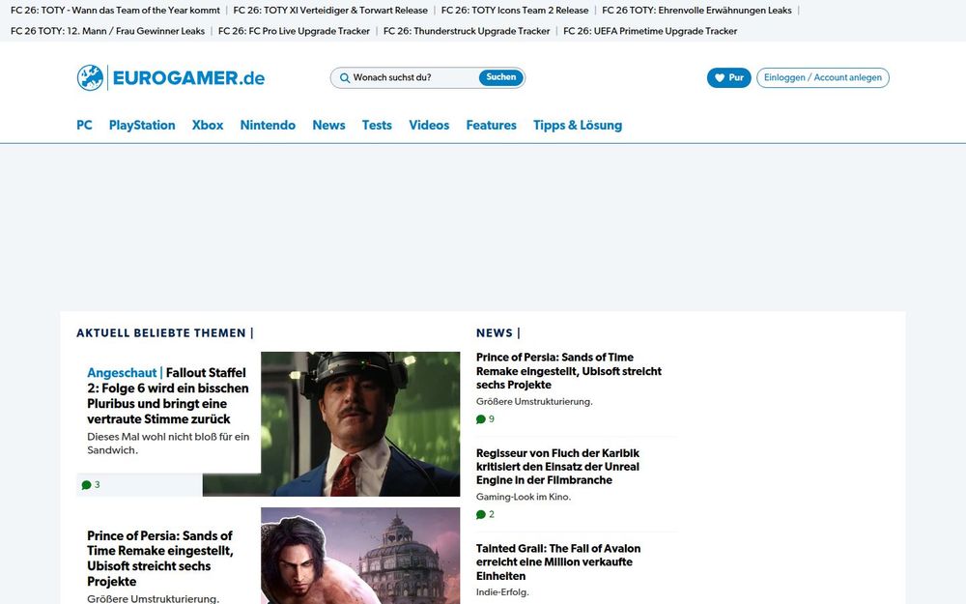Open the Fallout article thumbnail image
The image size is (966, 604).
point(360,424)
